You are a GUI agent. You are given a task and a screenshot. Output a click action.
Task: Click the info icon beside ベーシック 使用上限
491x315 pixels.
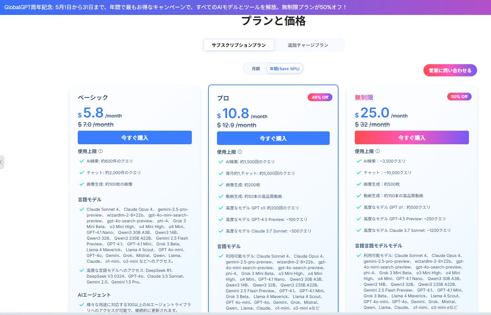coord(101,151)
